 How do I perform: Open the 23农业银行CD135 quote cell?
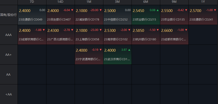click(x=174, y=15)
